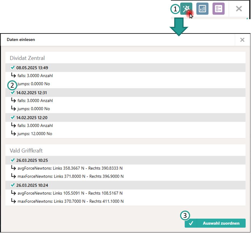Click the magic wand data import icon
This screenshot has width=251, height=233.
[x=186, y=9]
